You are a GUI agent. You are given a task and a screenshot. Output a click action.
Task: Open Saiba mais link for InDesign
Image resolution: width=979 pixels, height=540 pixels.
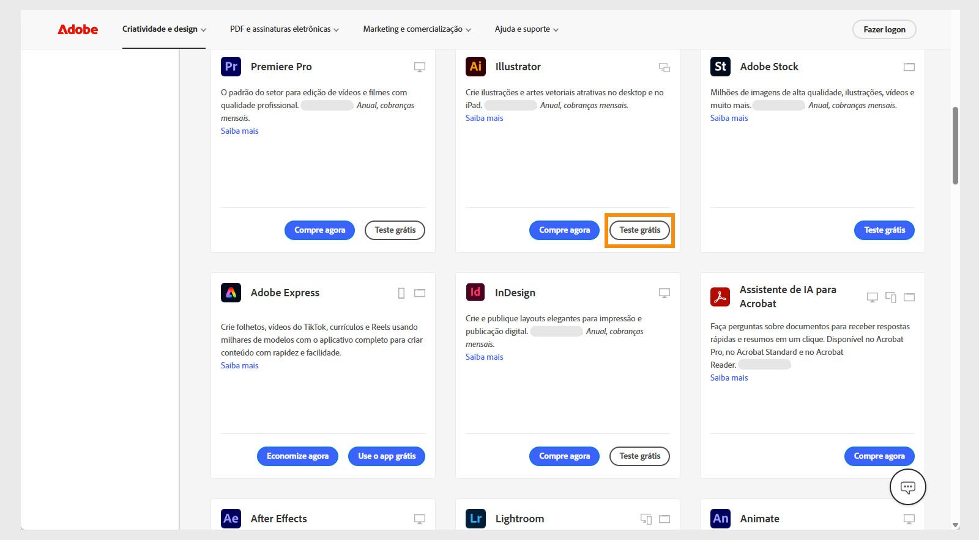tap(485, 357)
